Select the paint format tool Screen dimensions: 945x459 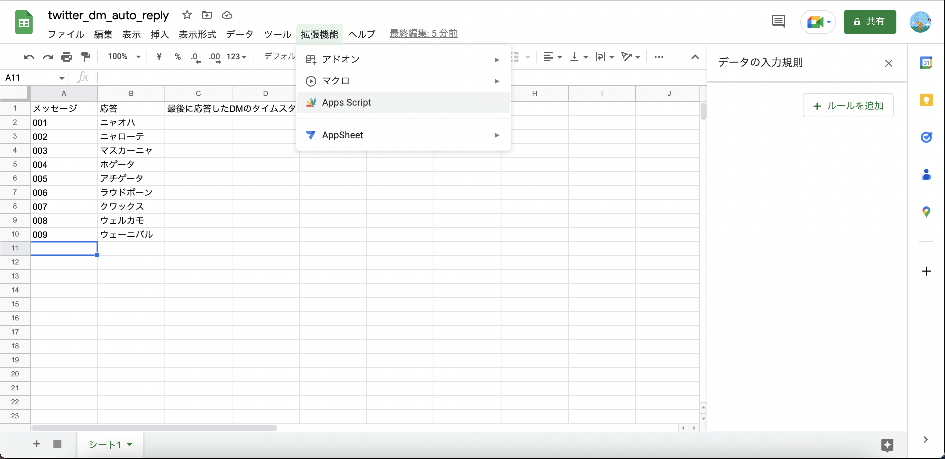[86, 57]
